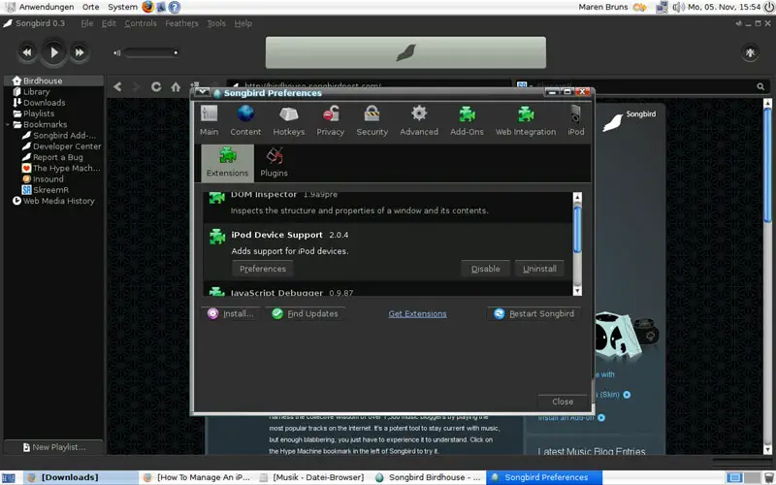
Task: Select the DOM Inspector extension row
Action: [388, 207]
